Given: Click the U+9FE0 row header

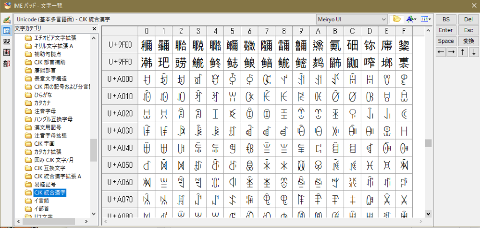Looking at the screenshot, I should point(120,45).
